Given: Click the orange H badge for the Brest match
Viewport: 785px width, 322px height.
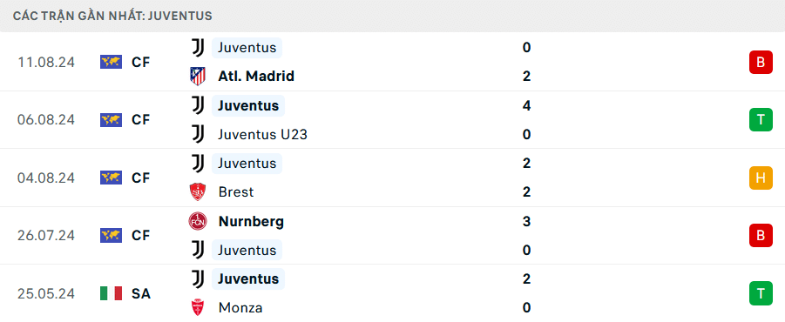Looking at the screenshot, I should (x=761, y=178).
